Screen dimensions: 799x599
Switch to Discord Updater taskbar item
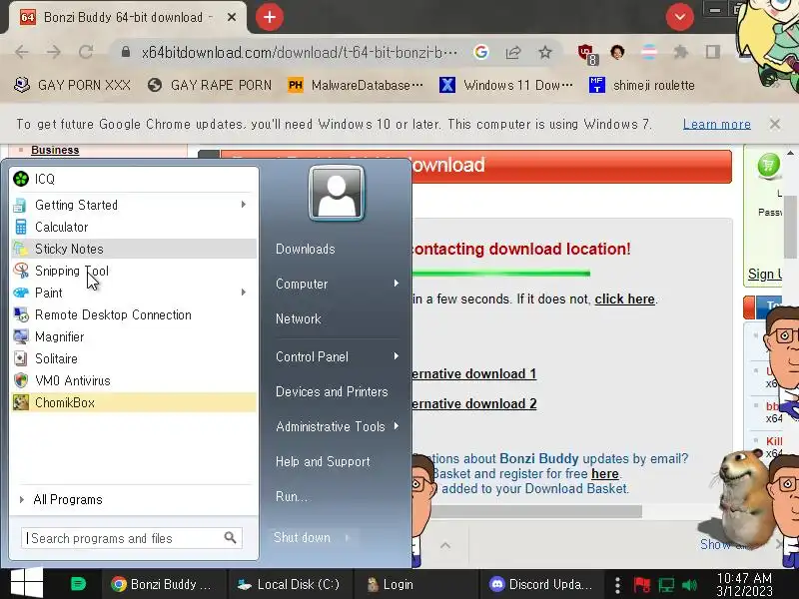click(x=541, y=584)
